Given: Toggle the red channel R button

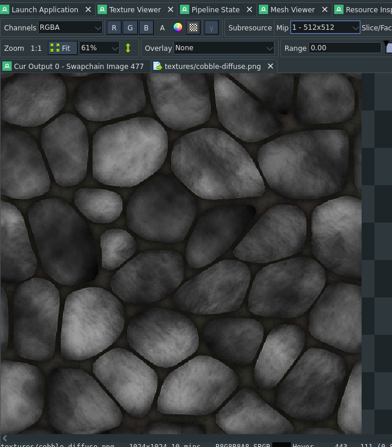Looking at the screenshot, I should pyautogui.click(x=114, y=28).
